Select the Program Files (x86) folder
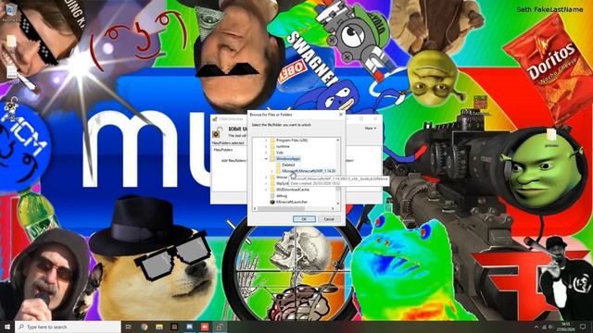Image resolution: width=593 pixels, height=333 pixels. (292, 140)
